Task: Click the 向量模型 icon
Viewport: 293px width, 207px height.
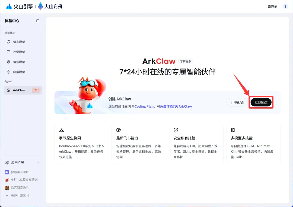Action: [8, 72]
